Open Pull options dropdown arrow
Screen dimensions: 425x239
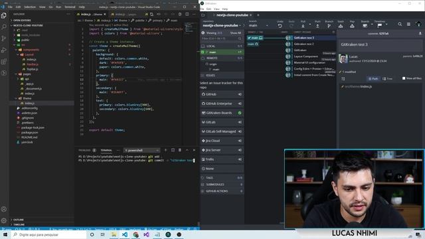point(309,25)
